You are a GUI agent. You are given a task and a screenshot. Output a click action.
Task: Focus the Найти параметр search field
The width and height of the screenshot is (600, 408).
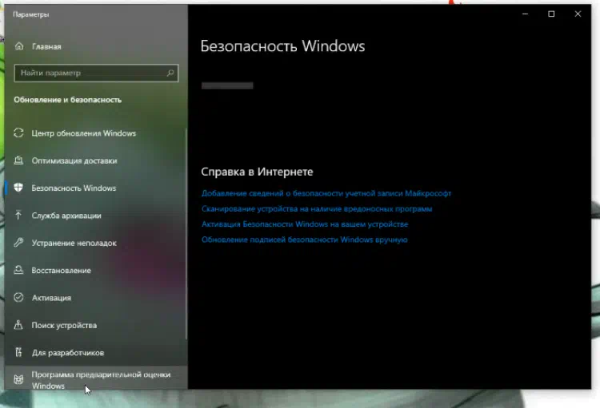click(x=96, y=73)
